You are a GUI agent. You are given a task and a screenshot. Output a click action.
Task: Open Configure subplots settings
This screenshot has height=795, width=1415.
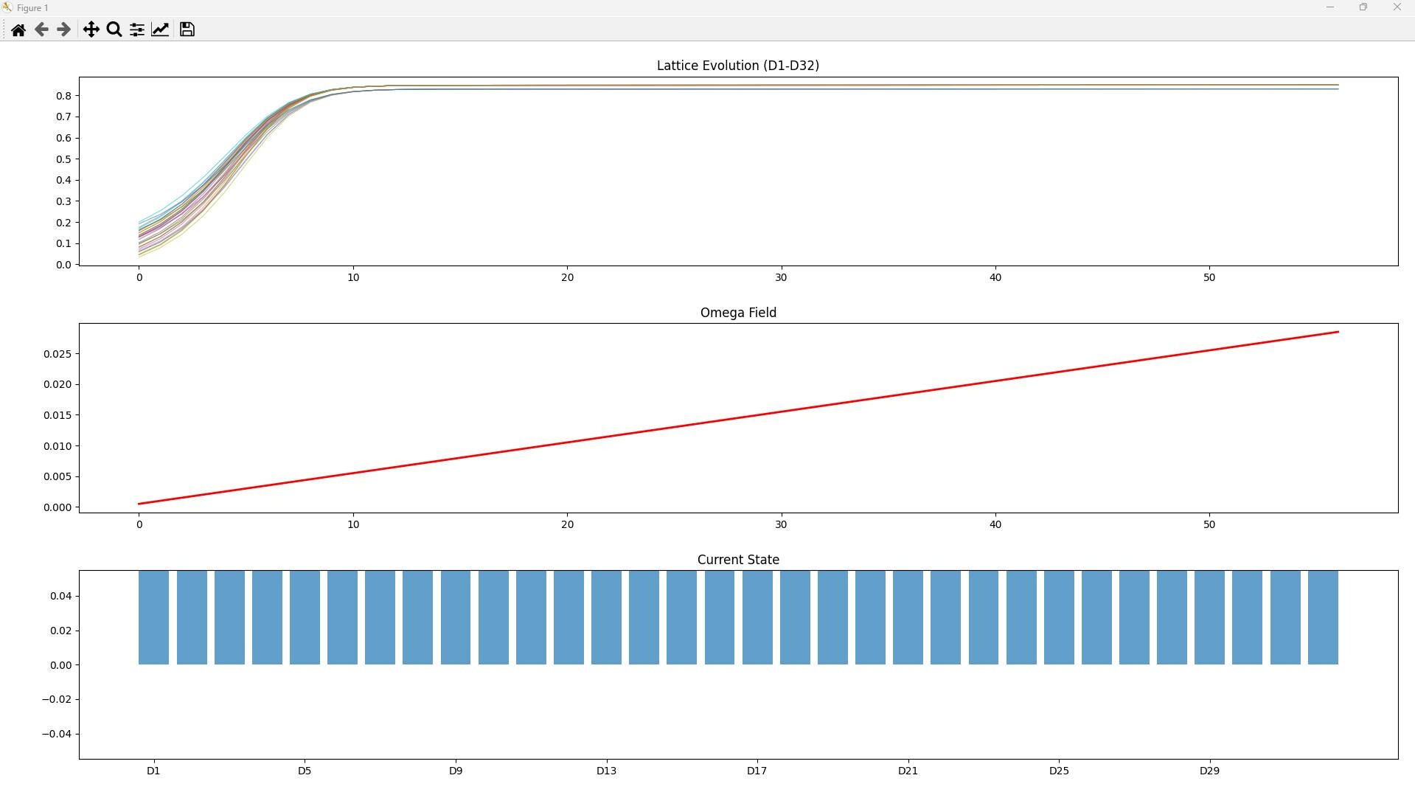137,29
